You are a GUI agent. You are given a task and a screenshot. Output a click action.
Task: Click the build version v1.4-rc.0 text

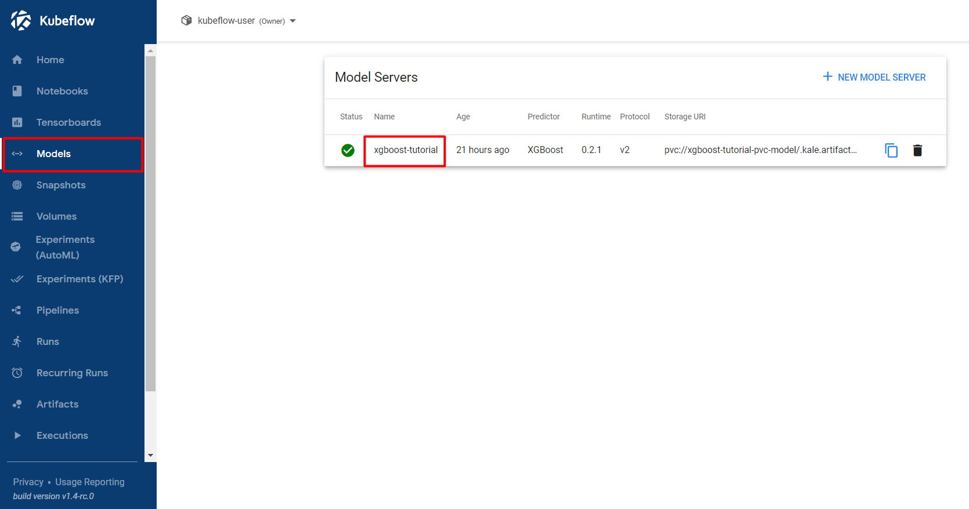[x=53, y=496]
